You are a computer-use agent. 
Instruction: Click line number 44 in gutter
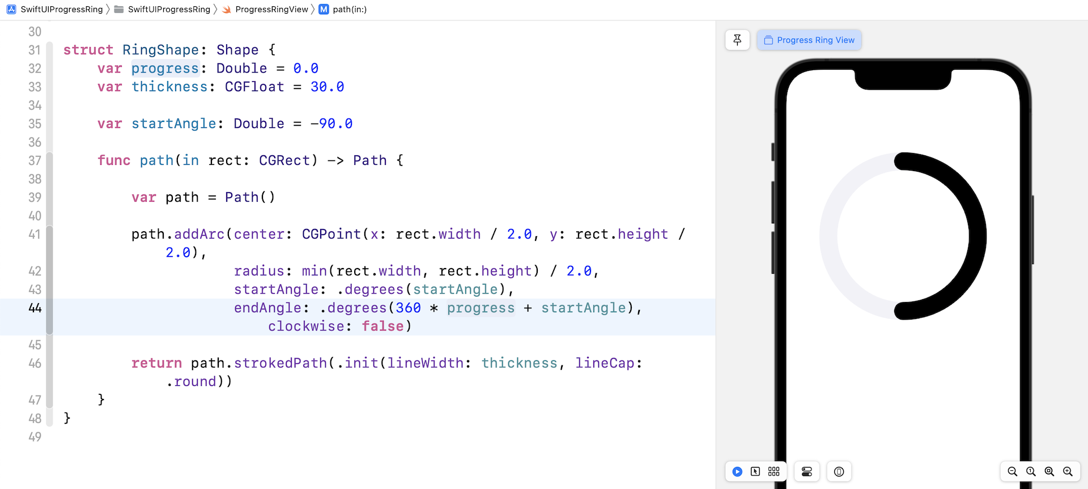(x=35, y=308)
